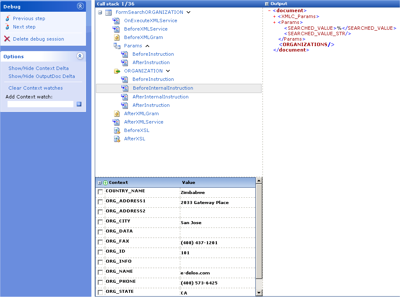Tick the ORG_CITY checkbox
This screenshot has height=297, width=400.
click(100, 222)
